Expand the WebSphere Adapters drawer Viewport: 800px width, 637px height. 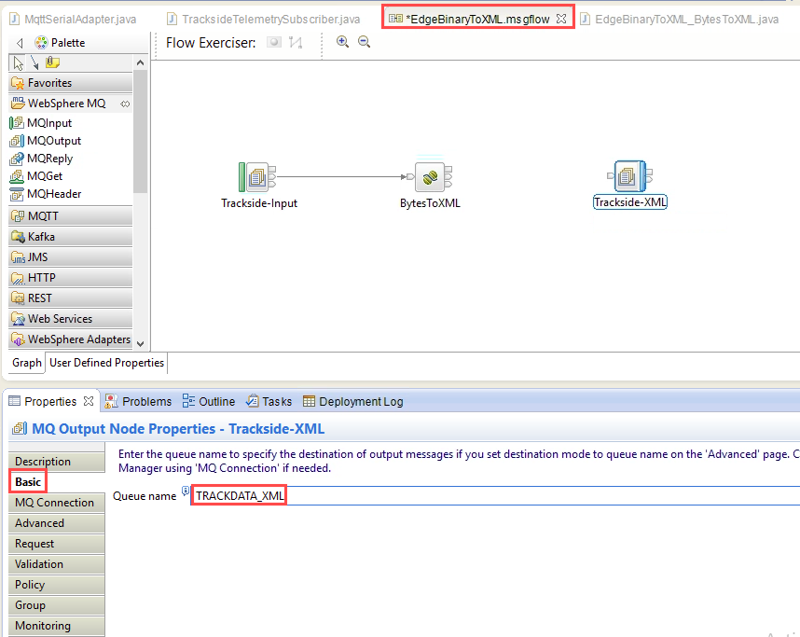[x=71, y=339]
